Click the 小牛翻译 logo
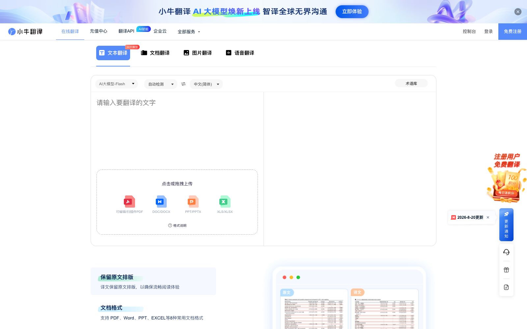Screen dimensions: 527x329 [25, 32]
